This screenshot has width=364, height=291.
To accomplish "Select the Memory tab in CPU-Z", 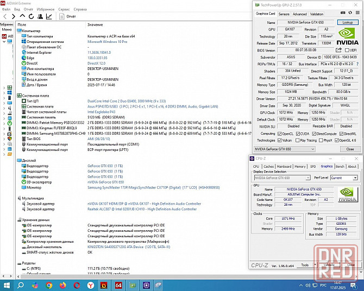I will point(299,167).
